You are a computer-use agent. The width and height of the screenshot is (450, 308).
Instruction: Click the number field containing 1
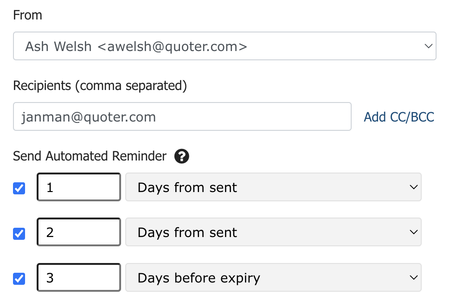[79, 187]
